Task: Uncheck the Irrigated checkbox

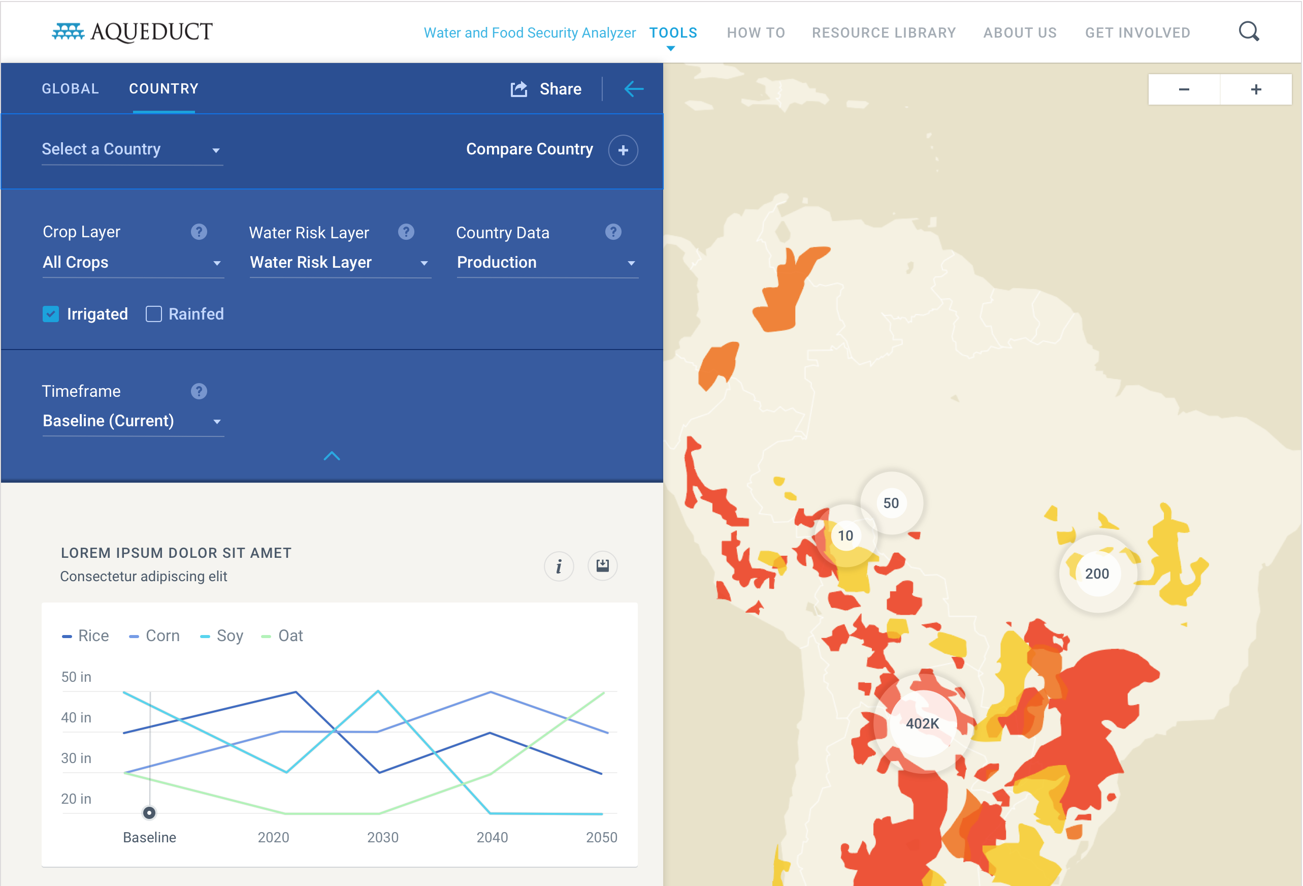Action: click(51, 314)
